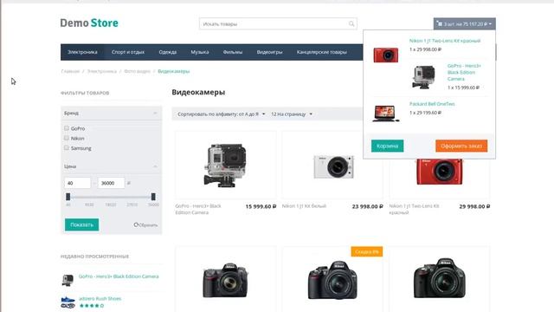554x312 pixels.
Task: Open recently viewed GoPro Hero3+ link
Action: pyautogui.click(x=119, y=276)
